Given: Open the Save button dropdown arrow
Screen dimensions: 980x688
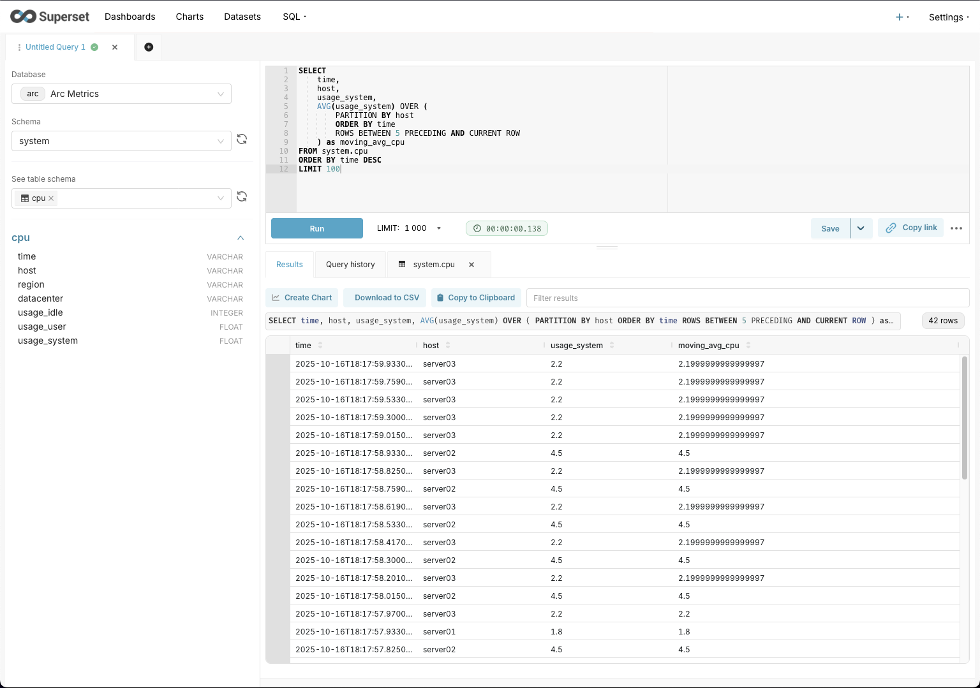Looking at the screenshot, I should click(861, 228).
